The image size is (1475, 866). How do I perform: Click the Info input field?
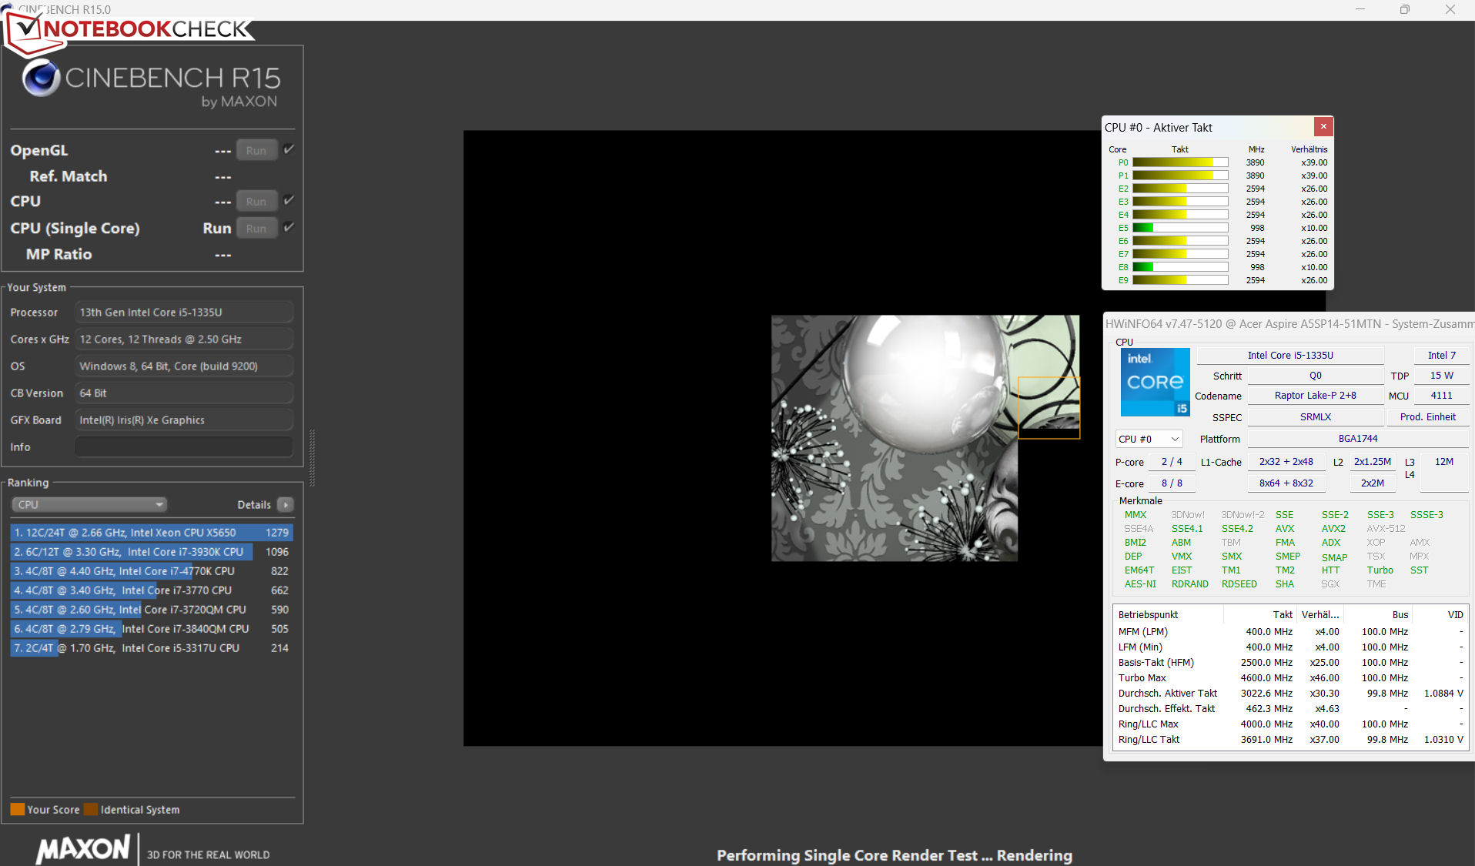click(x=183, y=447)
